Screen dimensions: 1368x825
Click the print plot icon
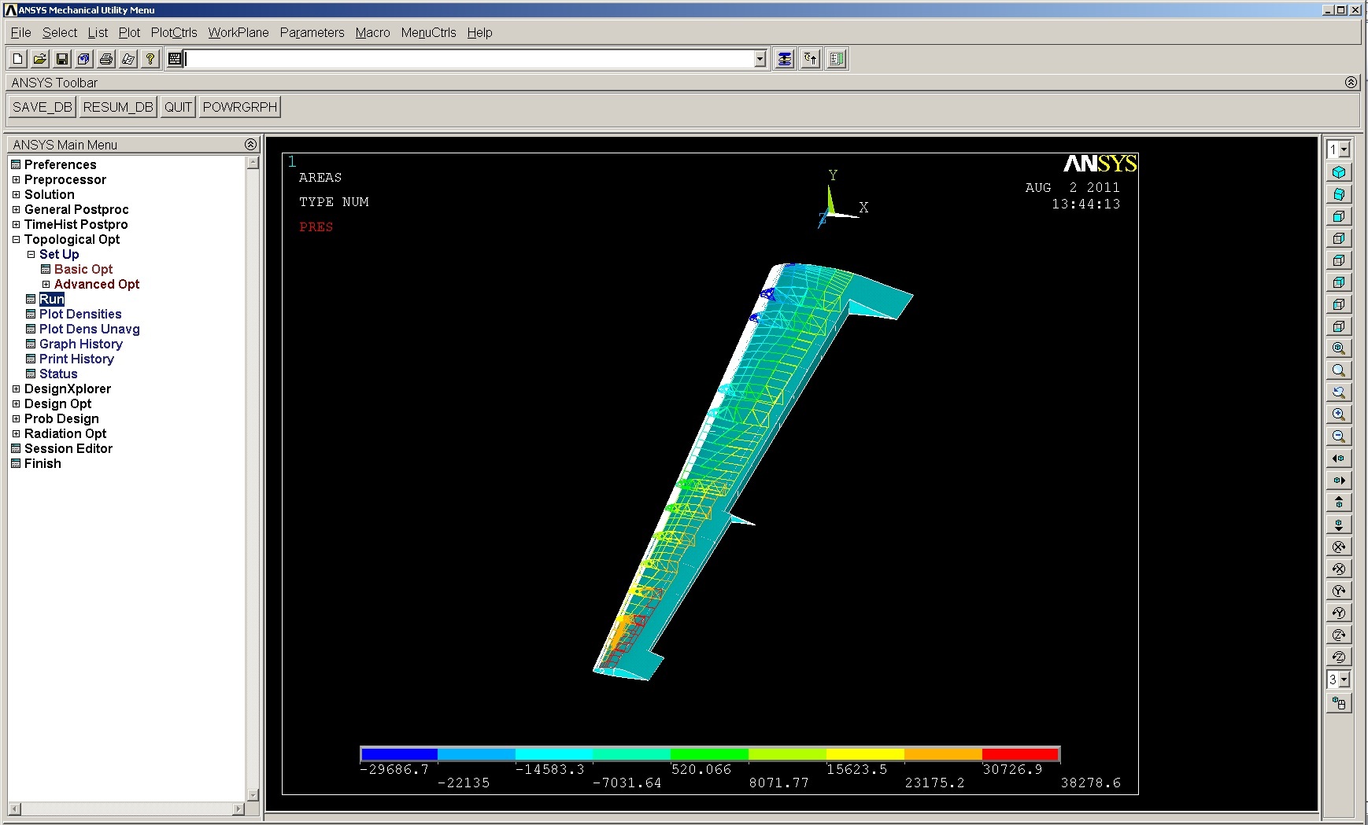[x=106, y=58]
